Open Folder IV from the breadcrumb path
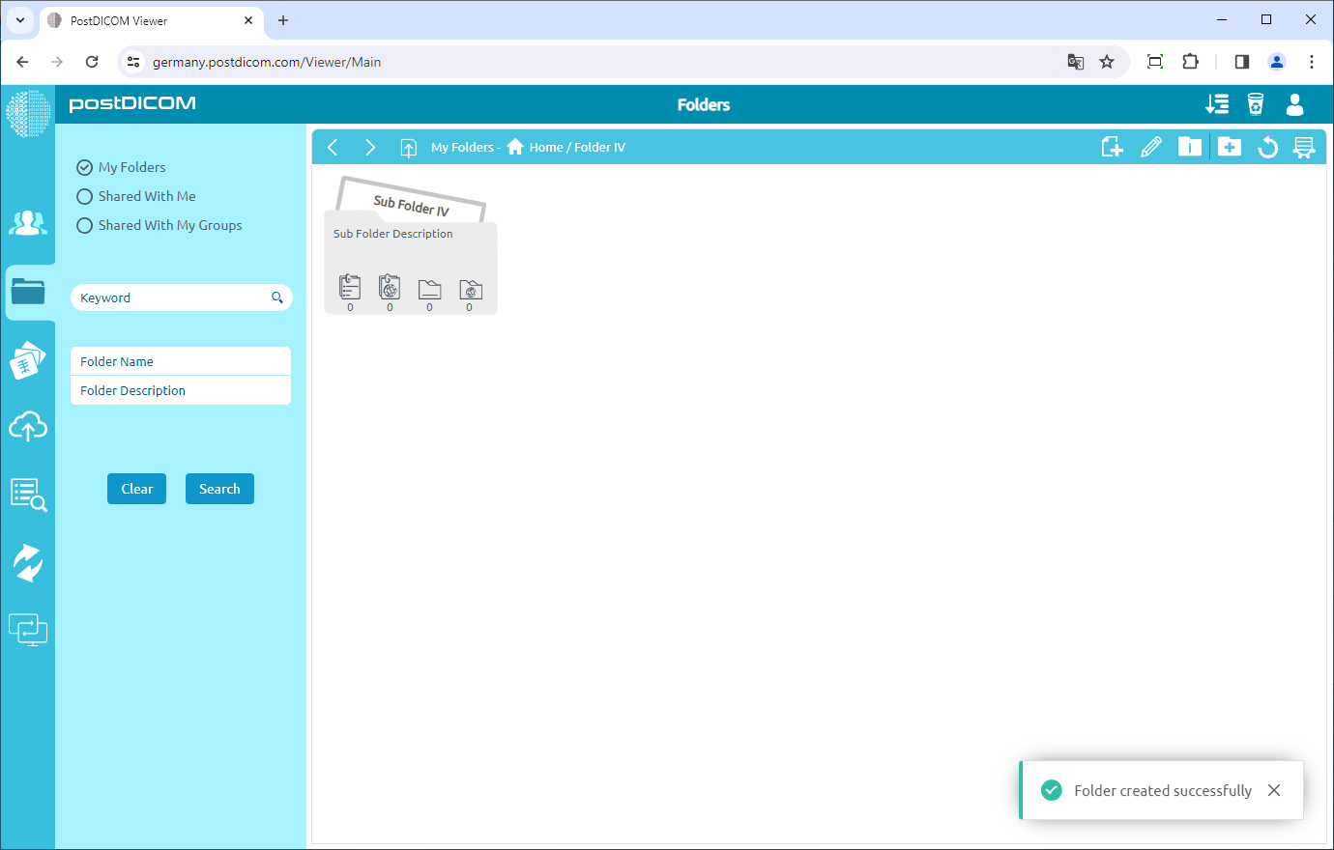This screenshot has height=850, width=1334. (x=601, y=147)
